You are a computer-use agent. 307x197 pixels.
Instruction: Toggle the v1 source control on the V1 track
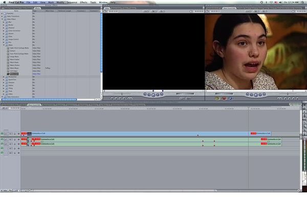(6, 134)
